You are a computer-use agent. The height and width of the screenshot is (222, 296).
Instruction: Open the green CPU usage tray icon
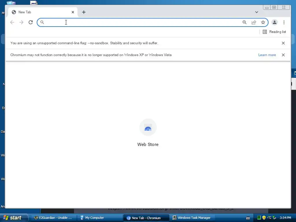(x=259, y=218)
